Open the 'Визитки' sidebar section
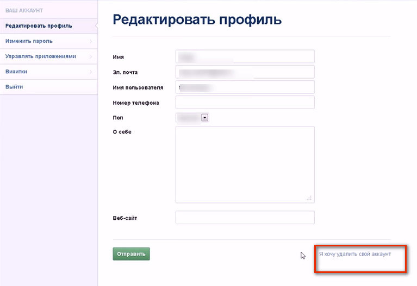This screenshot has width=417, height=286. 16,72
